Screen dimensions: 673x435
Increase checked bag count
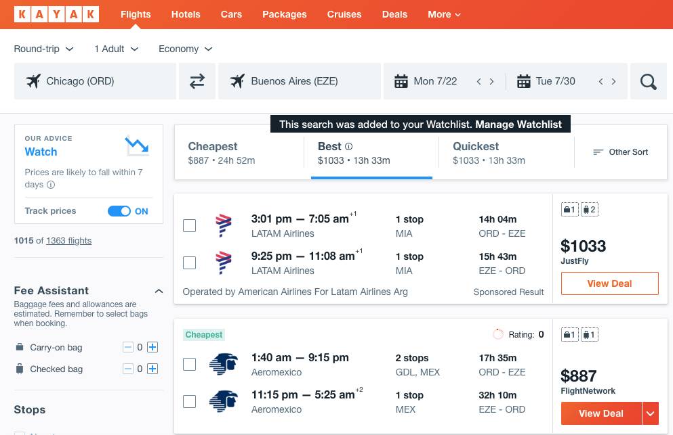click(152, 369)
